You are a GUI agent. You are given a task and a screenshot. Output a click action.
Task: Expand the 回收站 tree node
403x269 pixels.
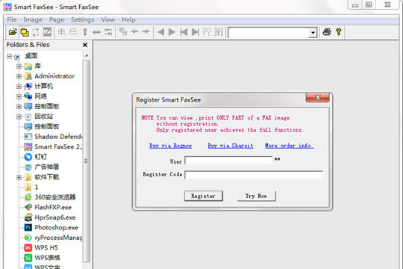click(x=19, y=117)
